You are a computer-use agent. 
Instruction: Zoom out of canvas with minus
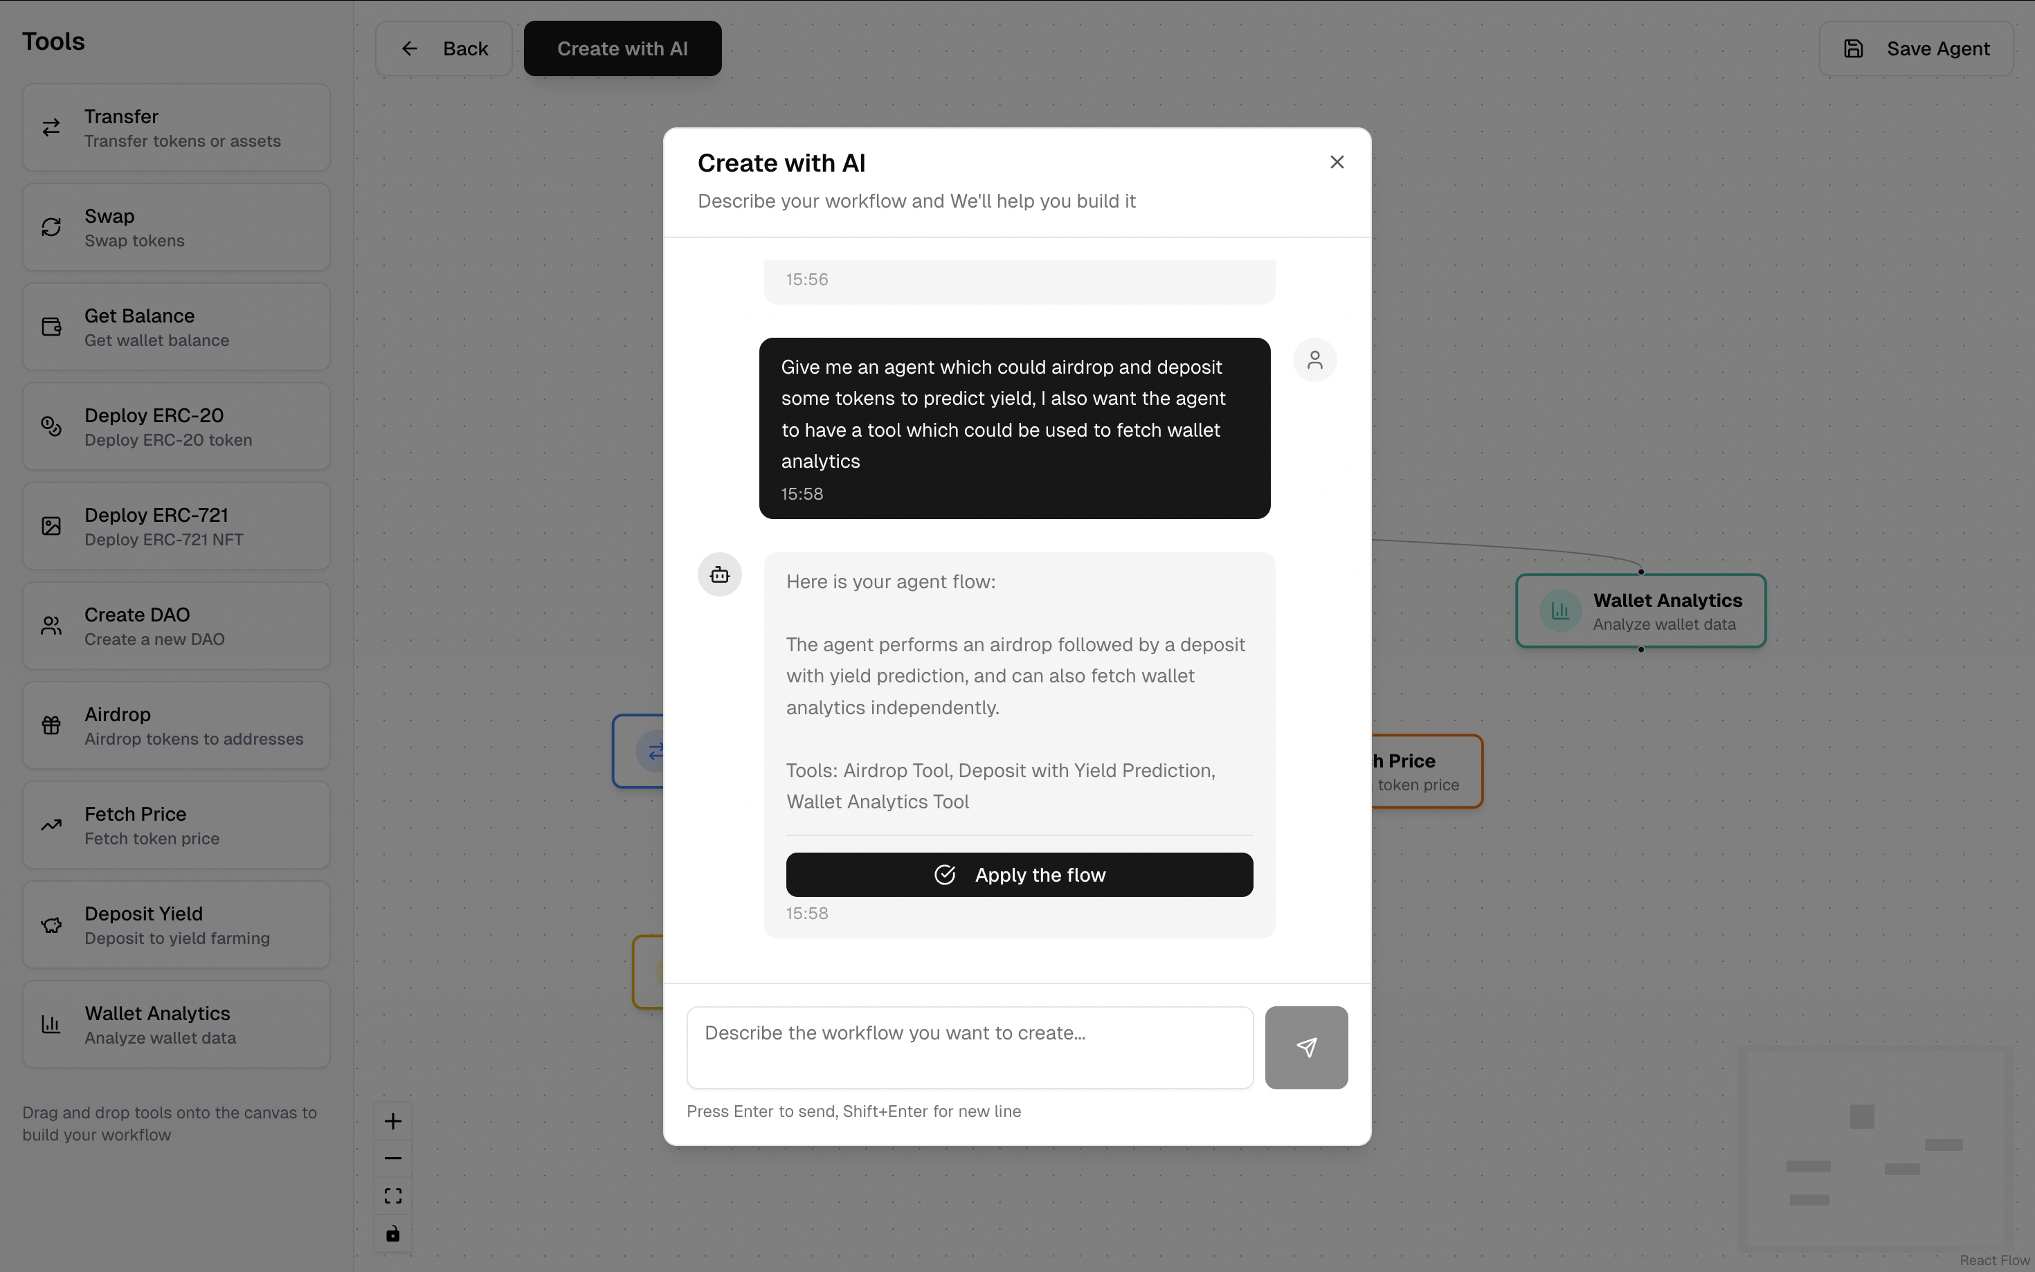pos(393,1159)
